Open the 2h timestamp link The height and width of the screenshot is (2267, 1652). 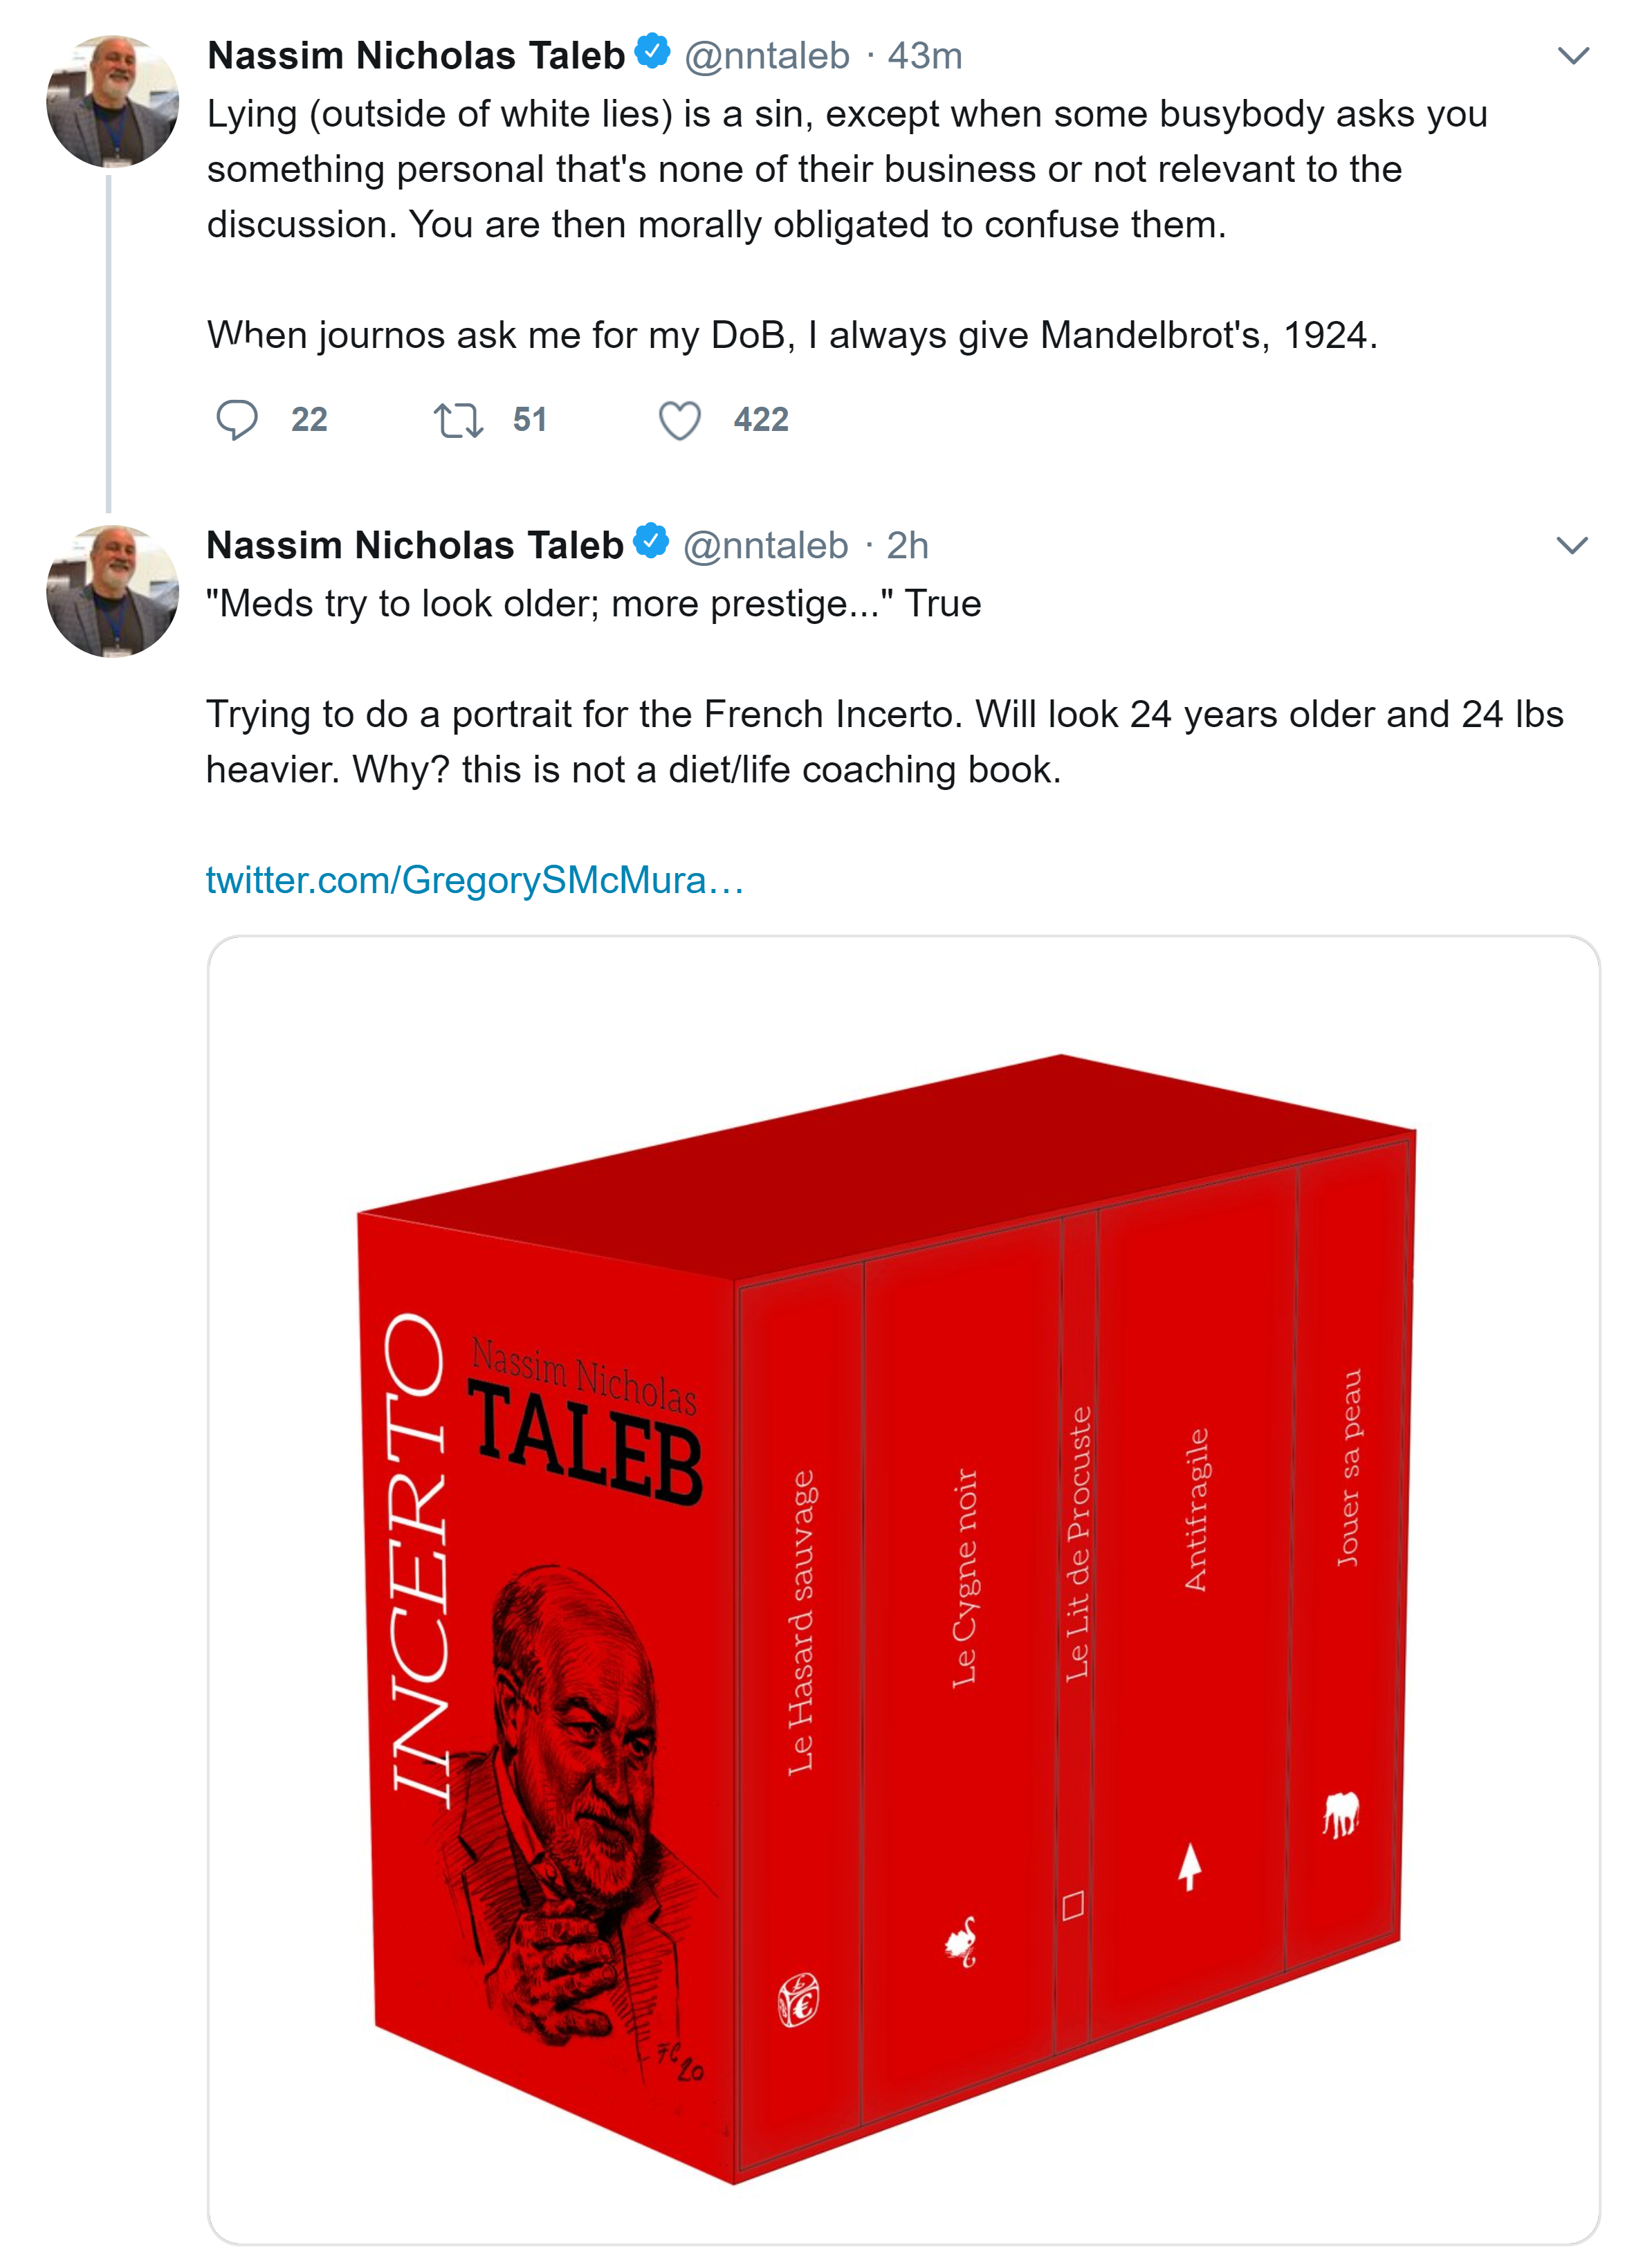click(x=908, y=545)
